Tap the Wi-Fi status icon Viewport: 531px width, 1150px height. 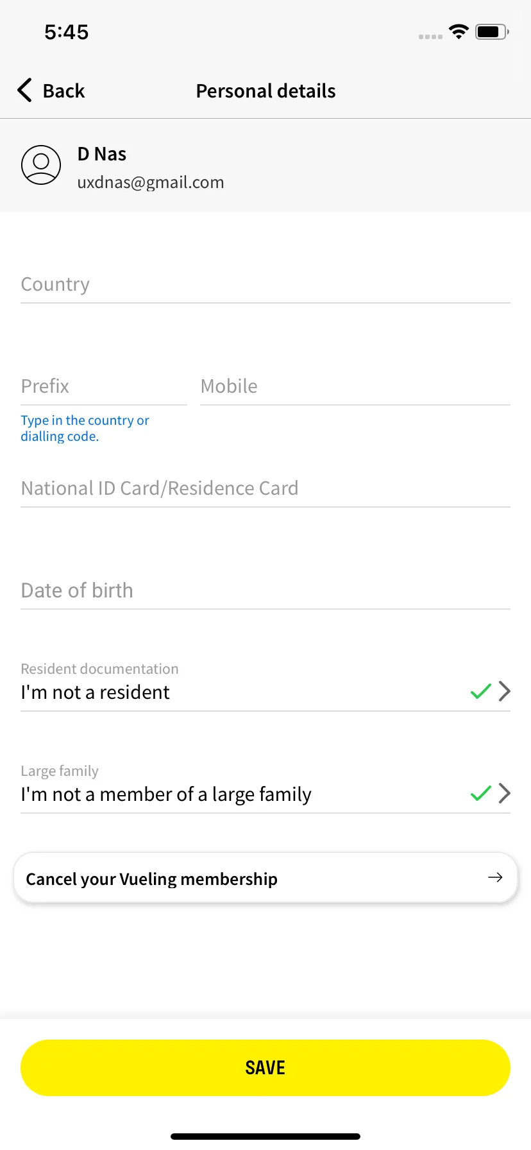click(459, 31)
